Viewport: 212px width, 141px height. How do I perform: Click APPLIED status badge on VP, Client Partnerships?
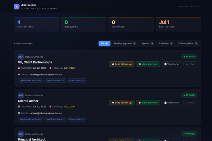coord(189,56)
